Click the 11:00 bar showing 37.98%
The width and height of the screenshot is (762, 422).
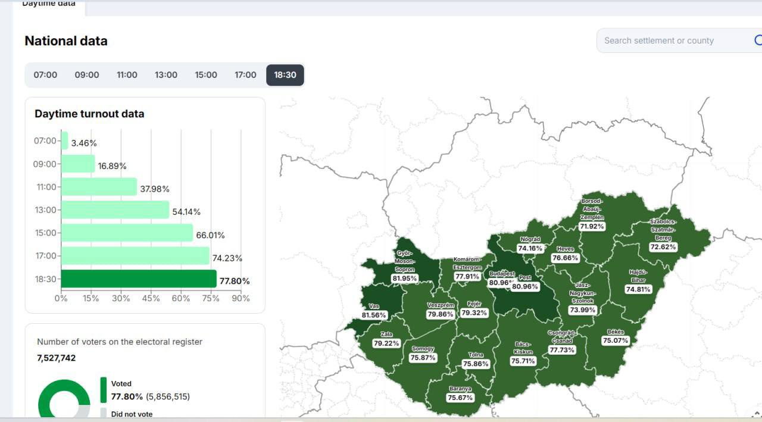coord(99,187)
